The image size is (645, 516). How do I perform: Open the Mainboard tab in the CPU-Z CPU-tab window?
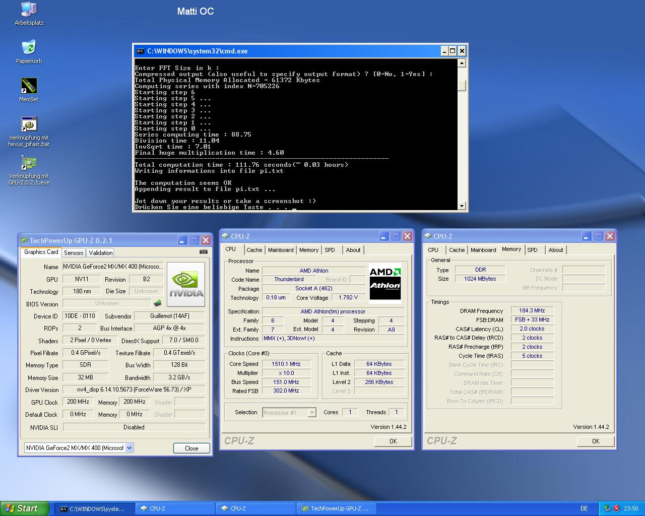coord(281,250)
